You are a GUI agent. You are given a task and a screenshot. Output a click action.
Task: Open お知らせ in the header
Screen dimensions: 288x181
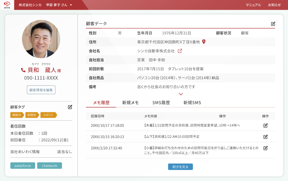tap(274, 5)
